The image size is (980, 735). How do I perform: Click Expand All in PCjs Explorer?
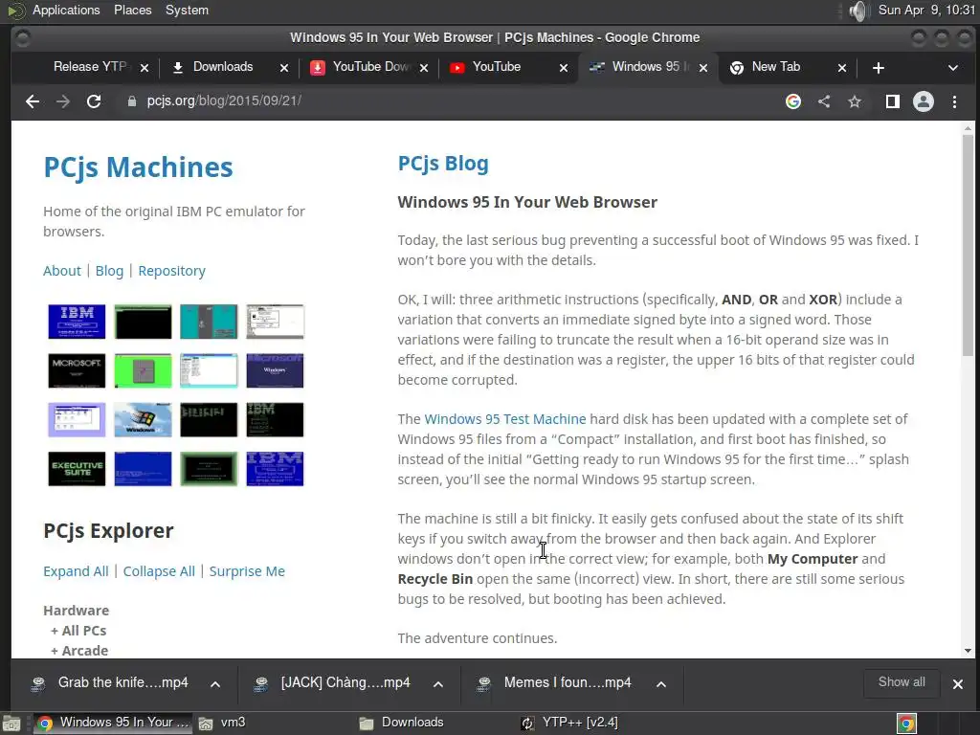click(76, 571)
